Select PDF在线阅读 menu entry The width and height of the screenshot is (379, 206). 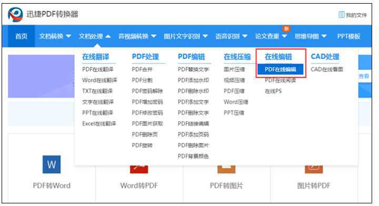281,80
